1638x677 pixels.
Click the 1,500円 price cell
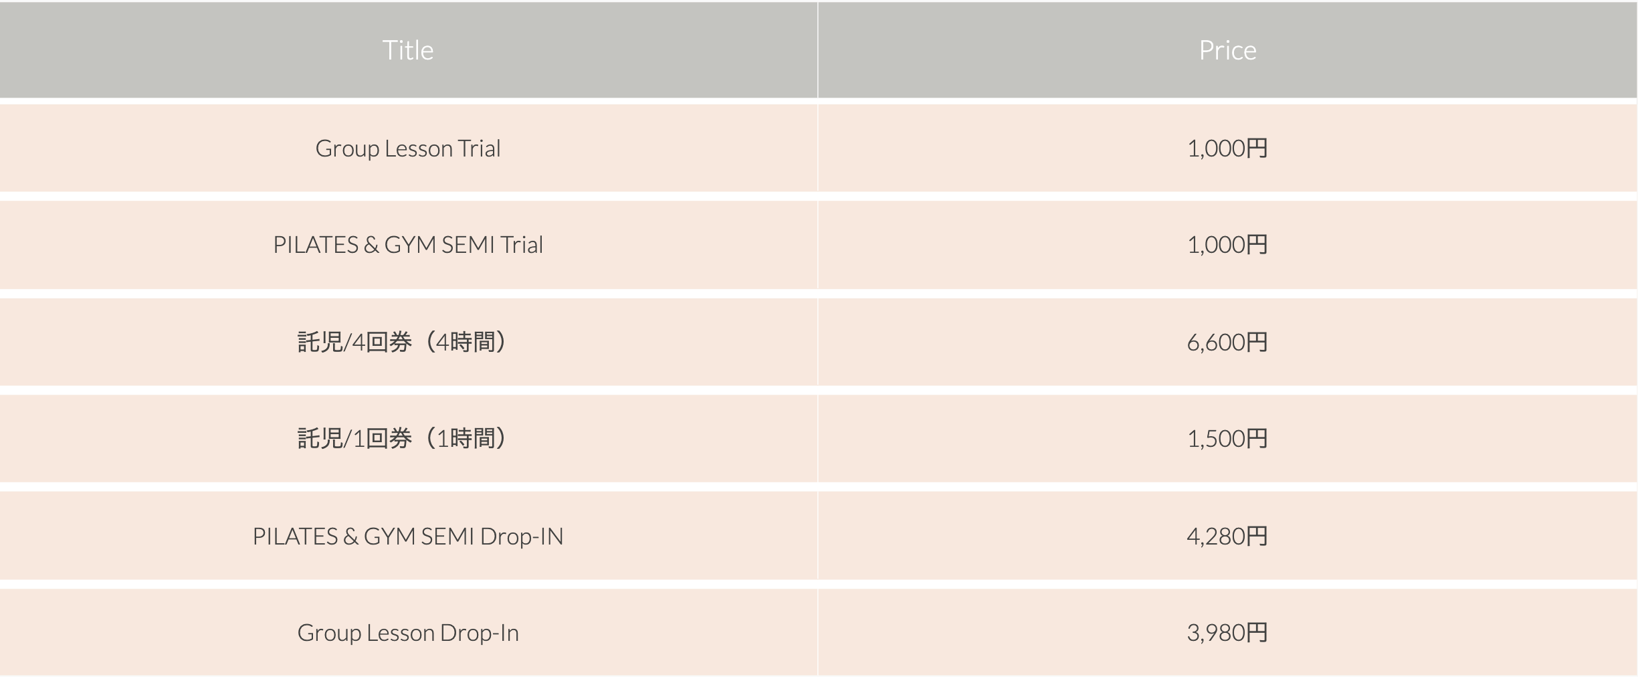[x=1227, y=438]
